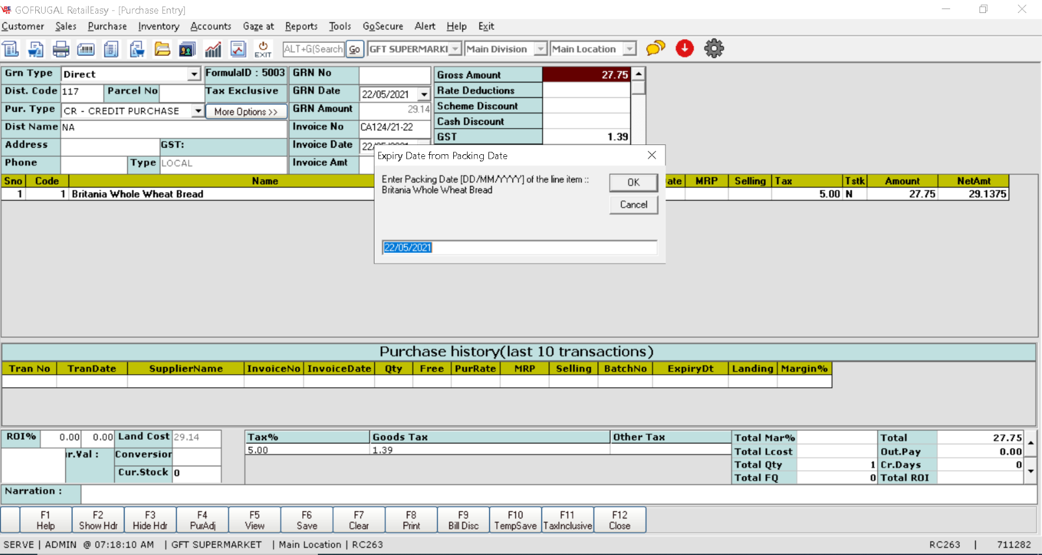Click the barcode icon in toolbar

point(86,49)
